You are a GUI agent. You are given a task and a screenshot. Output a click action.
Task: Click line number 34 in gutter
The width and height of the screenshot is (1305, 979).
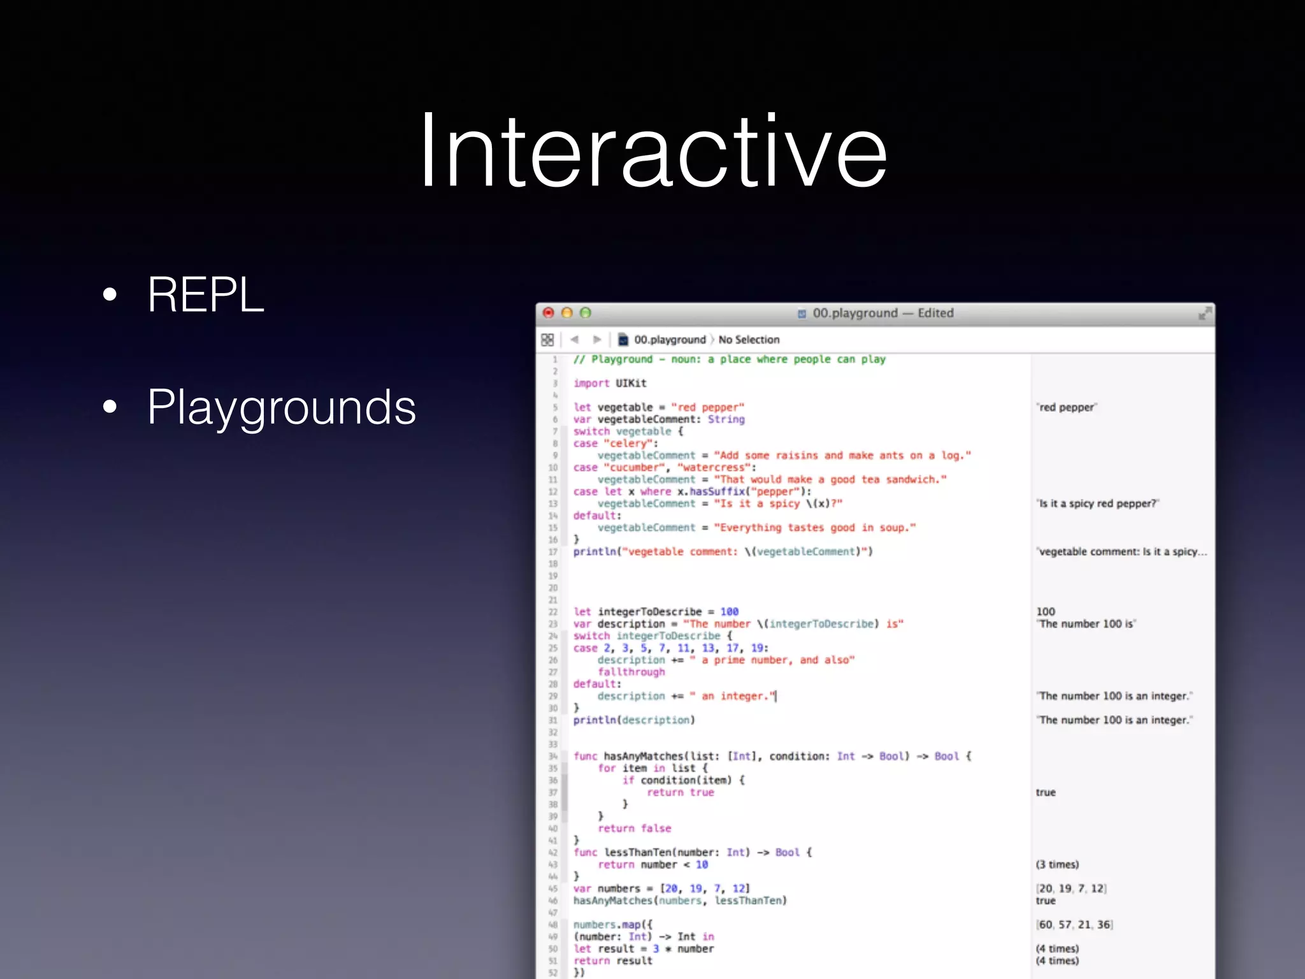553,757
